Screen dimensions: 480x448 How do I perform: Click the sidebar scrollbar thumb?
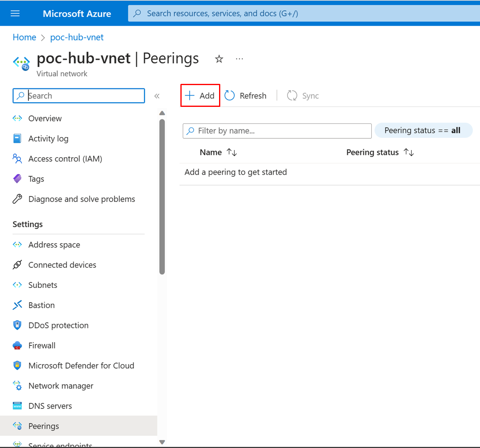162,196
